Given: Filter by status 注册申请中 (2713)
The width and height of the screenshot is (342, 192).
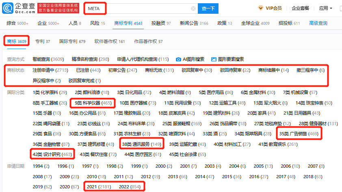Looking at the screenshot, I should tap(50, 70).
